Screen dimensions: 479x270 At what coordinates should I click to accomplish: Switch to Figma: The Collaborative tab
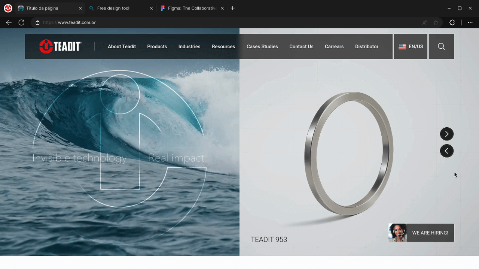click(192, 8)
